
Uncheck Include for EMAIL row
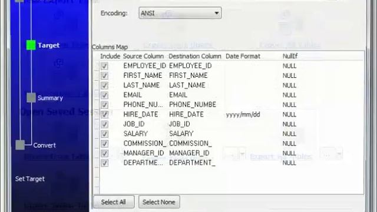(x=104, y=95)
